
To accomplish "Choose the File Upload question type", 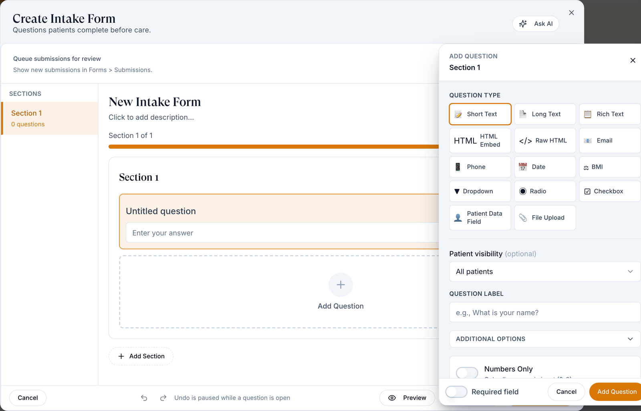I will pos(545,218).
